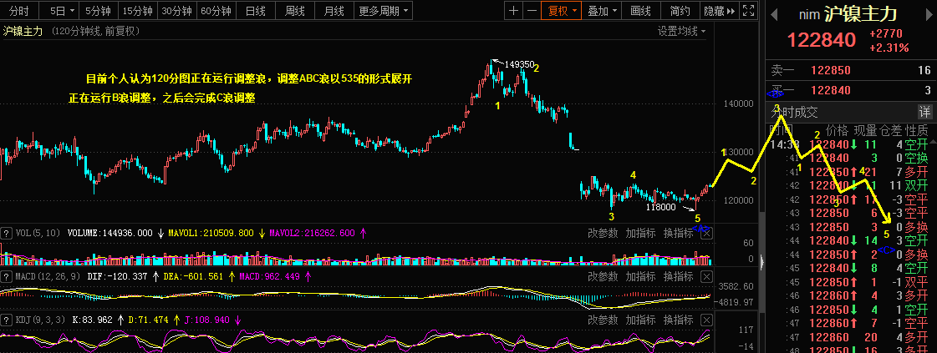The height and width of the screenshot is (353, 937).
Task: Click 加指标 in MACD panel
Action: [640, 277]
